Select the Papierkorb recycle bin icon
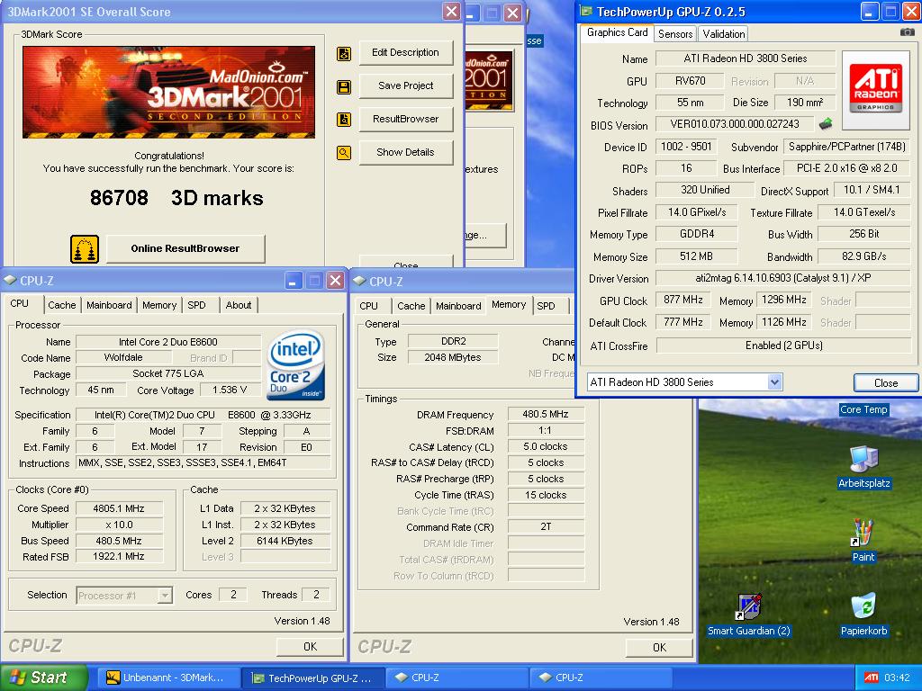This screenshot has height=691, width=922. 863,614
